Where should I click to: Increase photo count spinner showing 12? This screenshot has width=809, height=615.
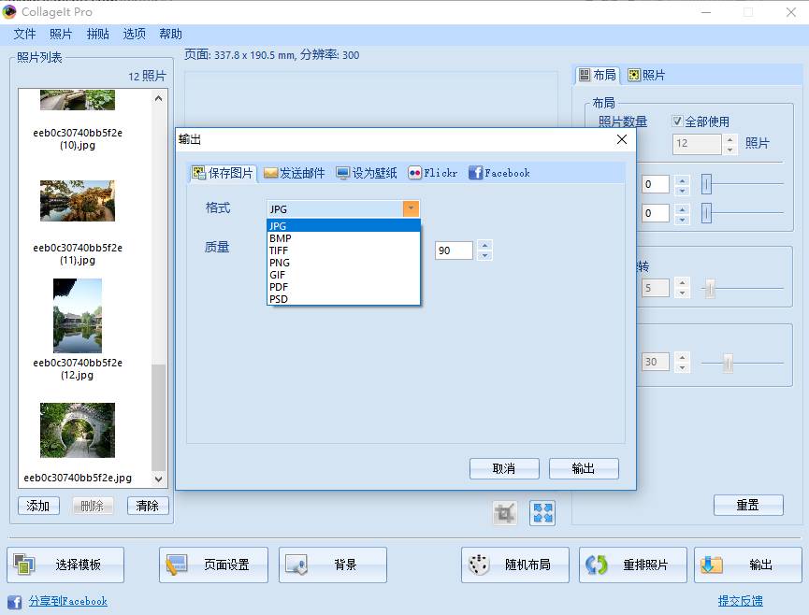point(730,138)
